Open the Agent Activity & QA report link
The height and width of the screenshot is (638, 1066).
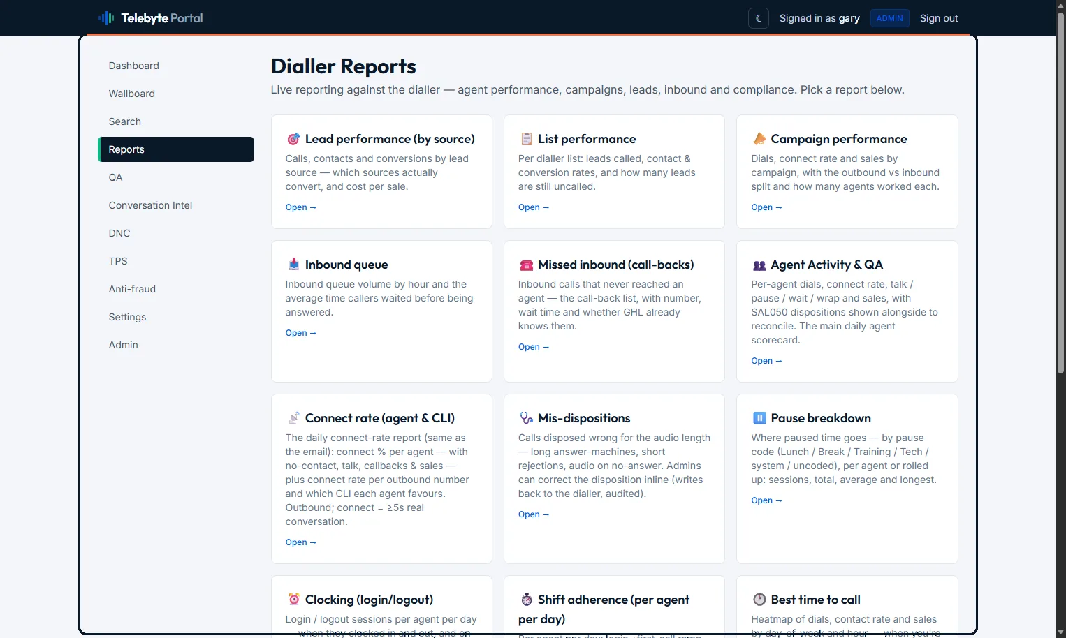pyautogui.click(x=766, y=361)
